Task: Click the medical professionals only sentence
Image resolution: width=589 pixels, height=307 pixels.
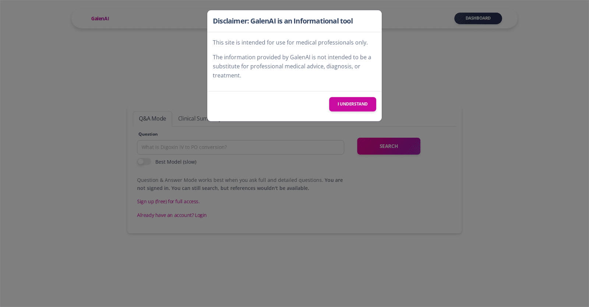Action: 290,42
